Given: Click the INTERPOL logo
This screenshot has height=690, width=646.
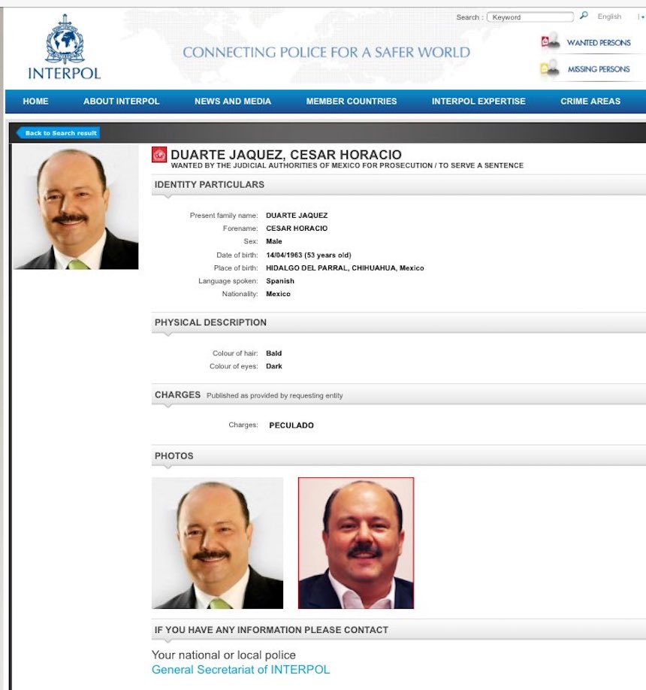Looking at the screenshot, I should [x=64, y=47].
